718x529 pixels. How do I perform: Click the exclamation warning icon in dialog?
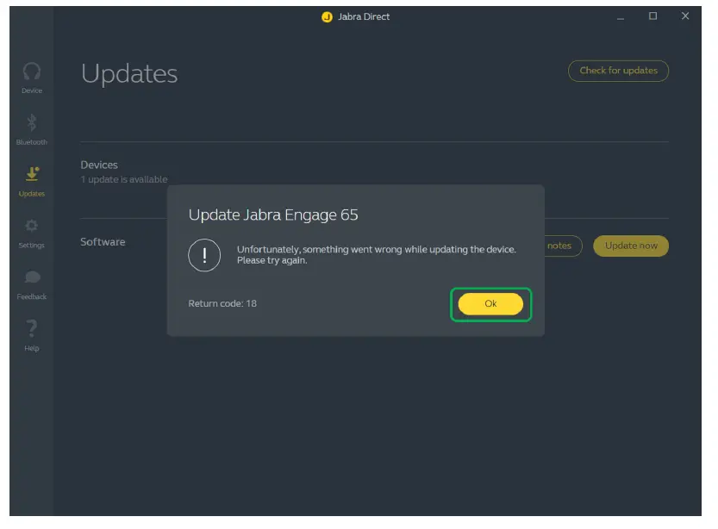204,255
